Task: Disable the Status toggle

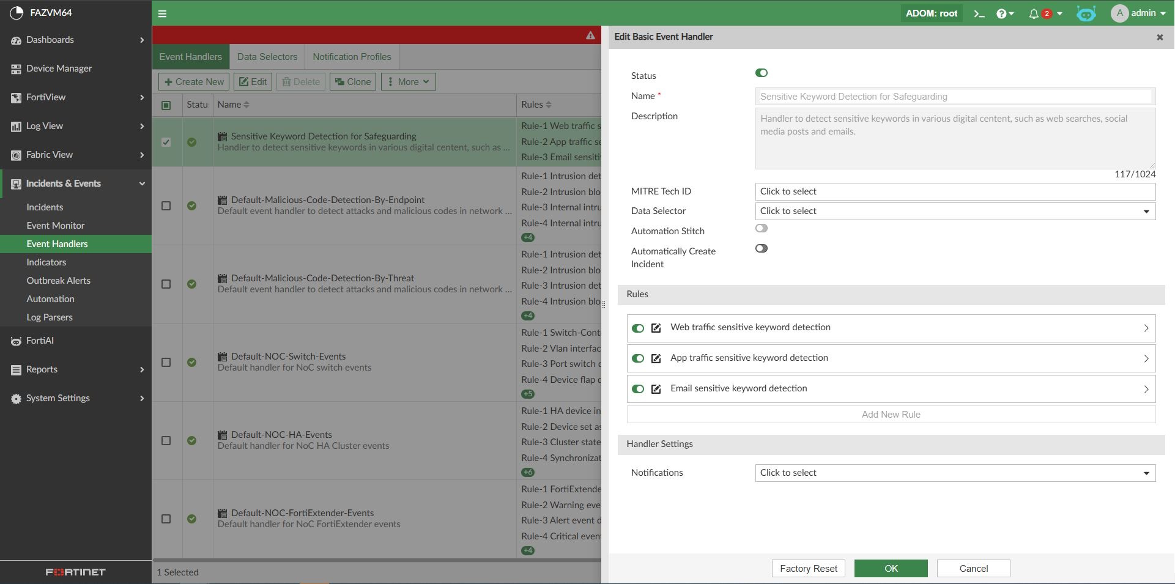Action: (762, 73)
